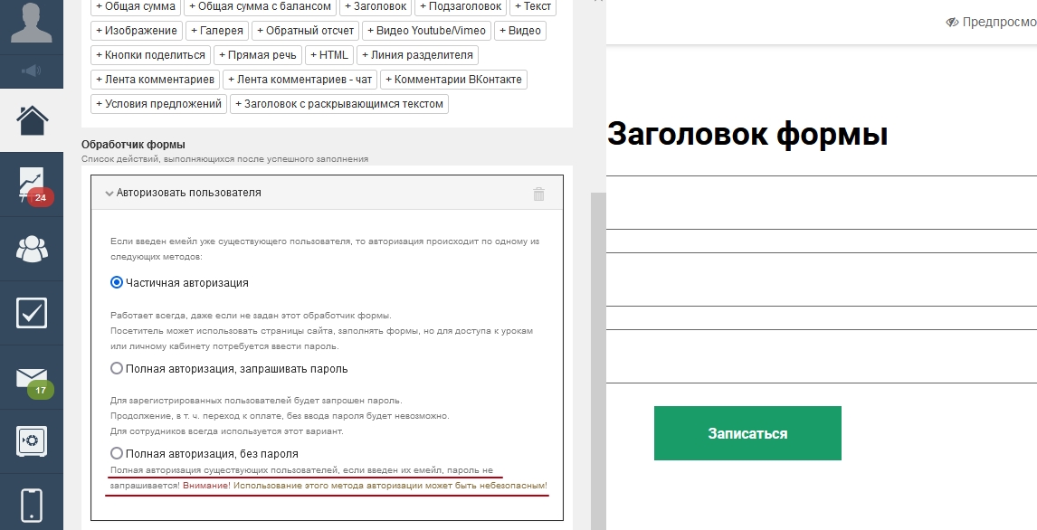The image size is (1037, 530).
Task: Click the first input field in form preview
Action: (x=822, y=203)
